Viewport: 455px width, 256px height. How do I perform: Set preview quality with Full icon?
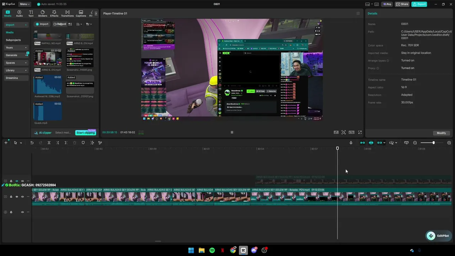pyautogui.click(x=336, y=132)
